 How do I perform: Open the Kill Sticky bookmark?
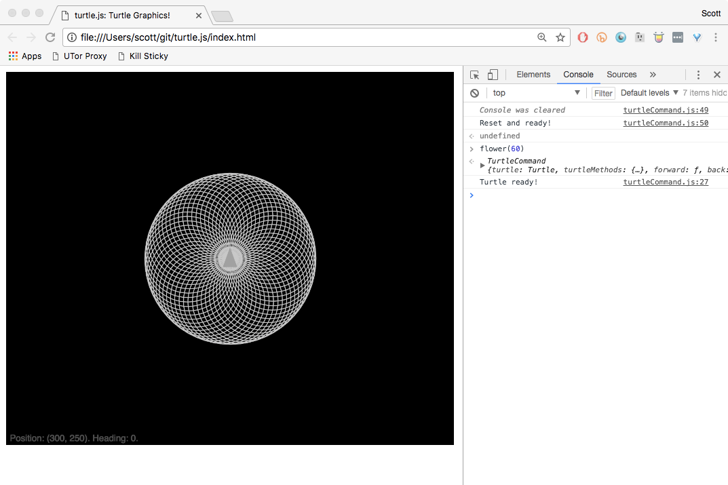(x=143, y=56)
